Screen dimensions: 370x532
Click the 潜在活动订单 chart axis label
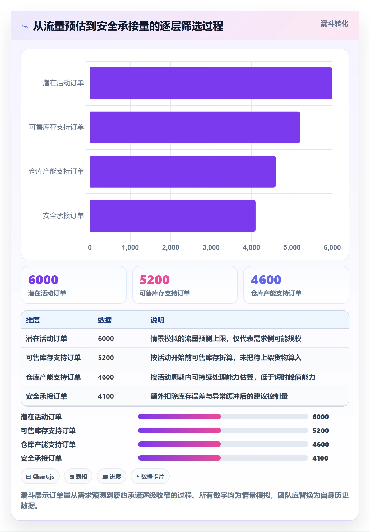[63, 83]
